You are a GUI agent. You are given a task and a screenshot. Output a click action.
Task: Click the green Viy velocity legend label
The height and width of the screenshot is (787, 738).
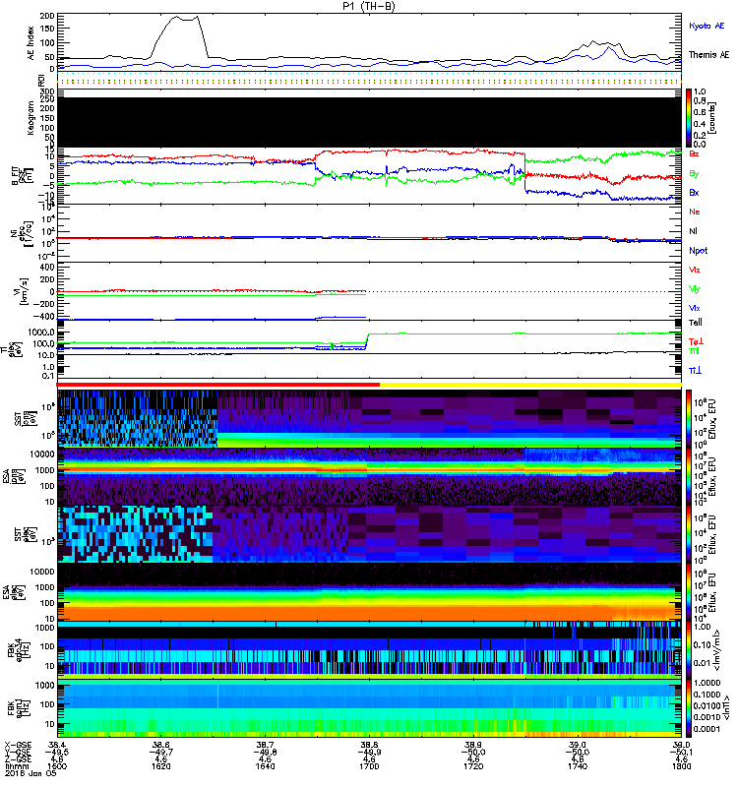[694, 289]
